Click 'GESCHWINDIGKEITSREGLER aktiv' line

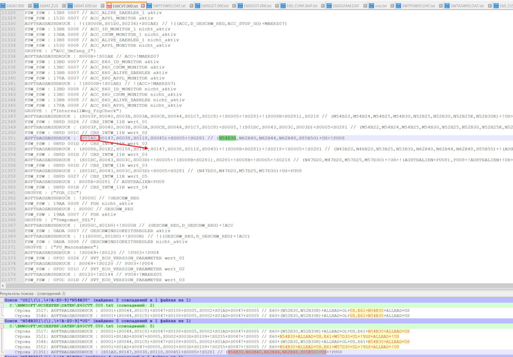[97, 231]
